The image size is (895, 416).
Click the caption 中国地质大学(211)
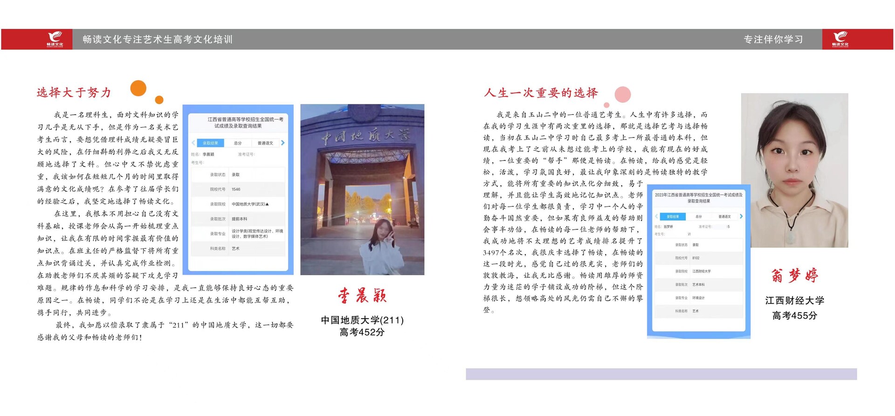coord(362,320)
